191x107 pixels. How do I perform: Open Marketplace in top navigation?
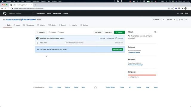point(57,13)
